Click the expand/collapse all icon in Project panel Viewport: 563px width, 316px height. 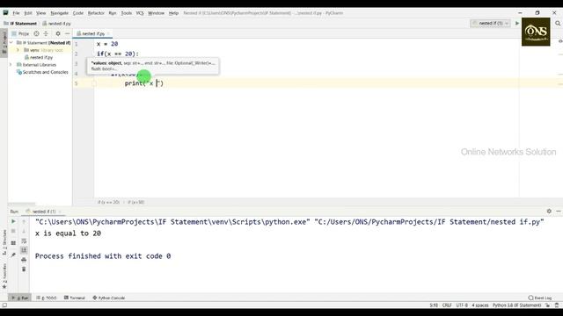[x=46, y=33]
